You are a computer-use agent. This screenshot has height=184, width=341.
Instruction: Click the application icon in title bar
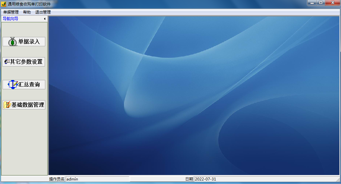4,4
